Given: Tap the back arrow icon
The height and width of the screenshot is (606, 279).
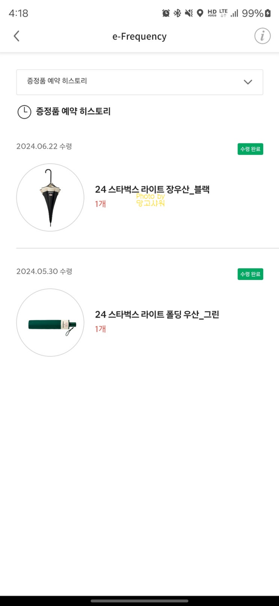Looking at the screenshot, I should 17,36.
